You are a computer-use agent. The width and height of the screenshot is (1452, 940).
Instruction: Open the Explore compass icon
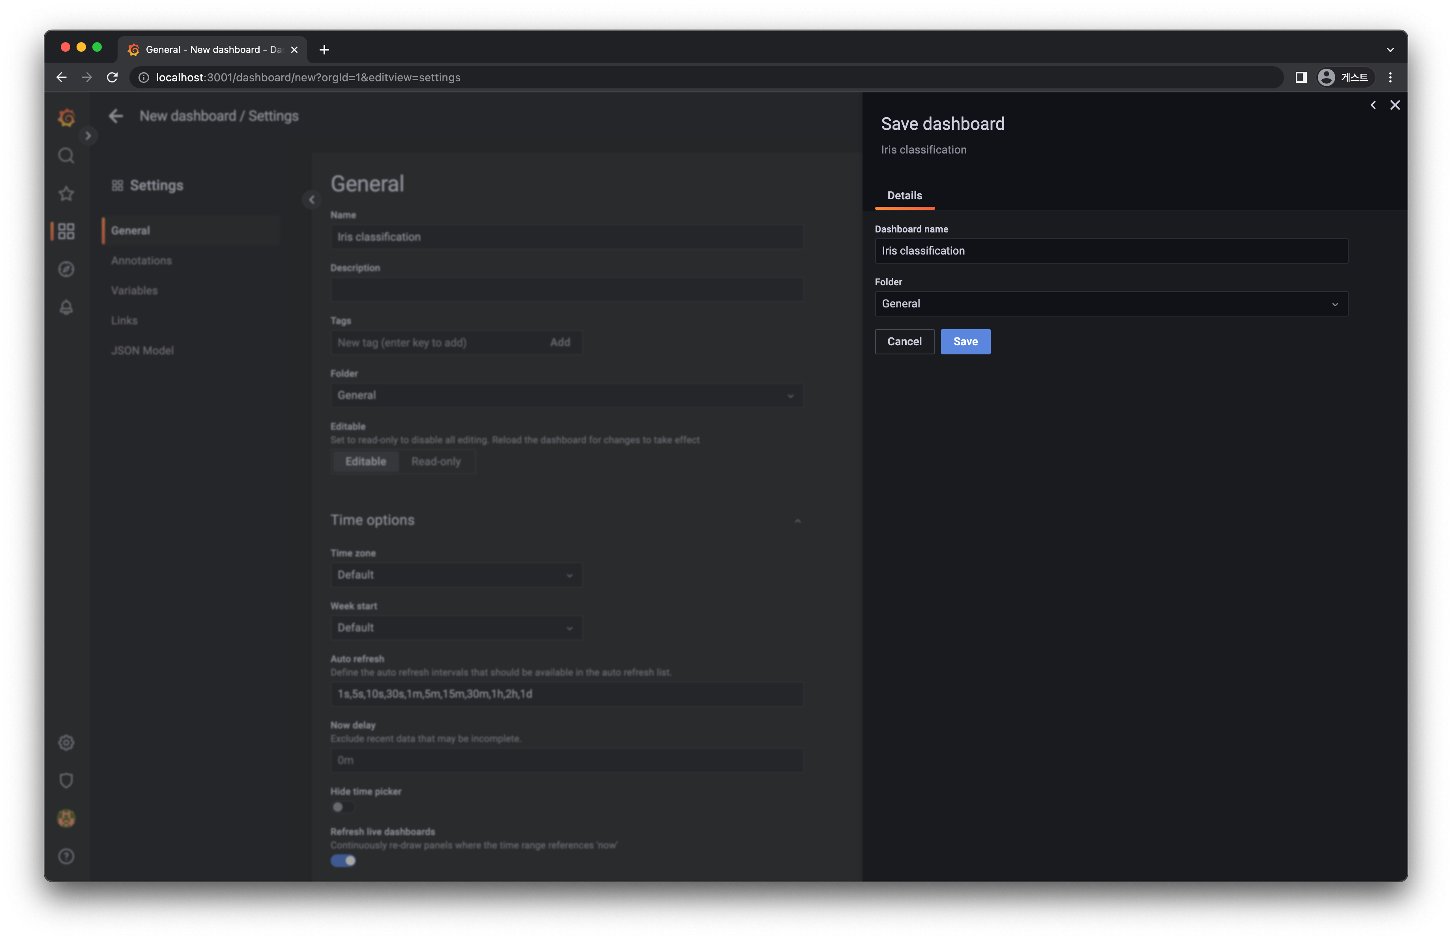(67, 269)
